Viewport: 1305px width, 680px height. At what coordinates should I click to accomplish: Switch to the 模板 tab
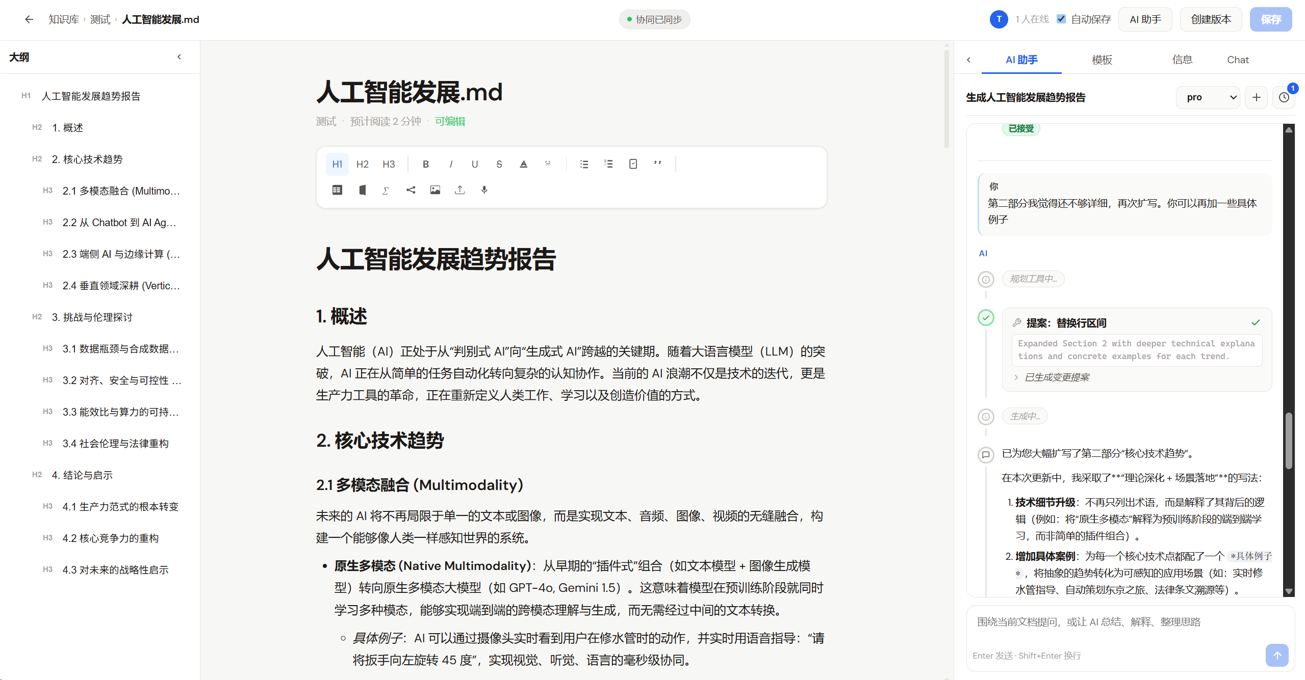coord(1102,60)
